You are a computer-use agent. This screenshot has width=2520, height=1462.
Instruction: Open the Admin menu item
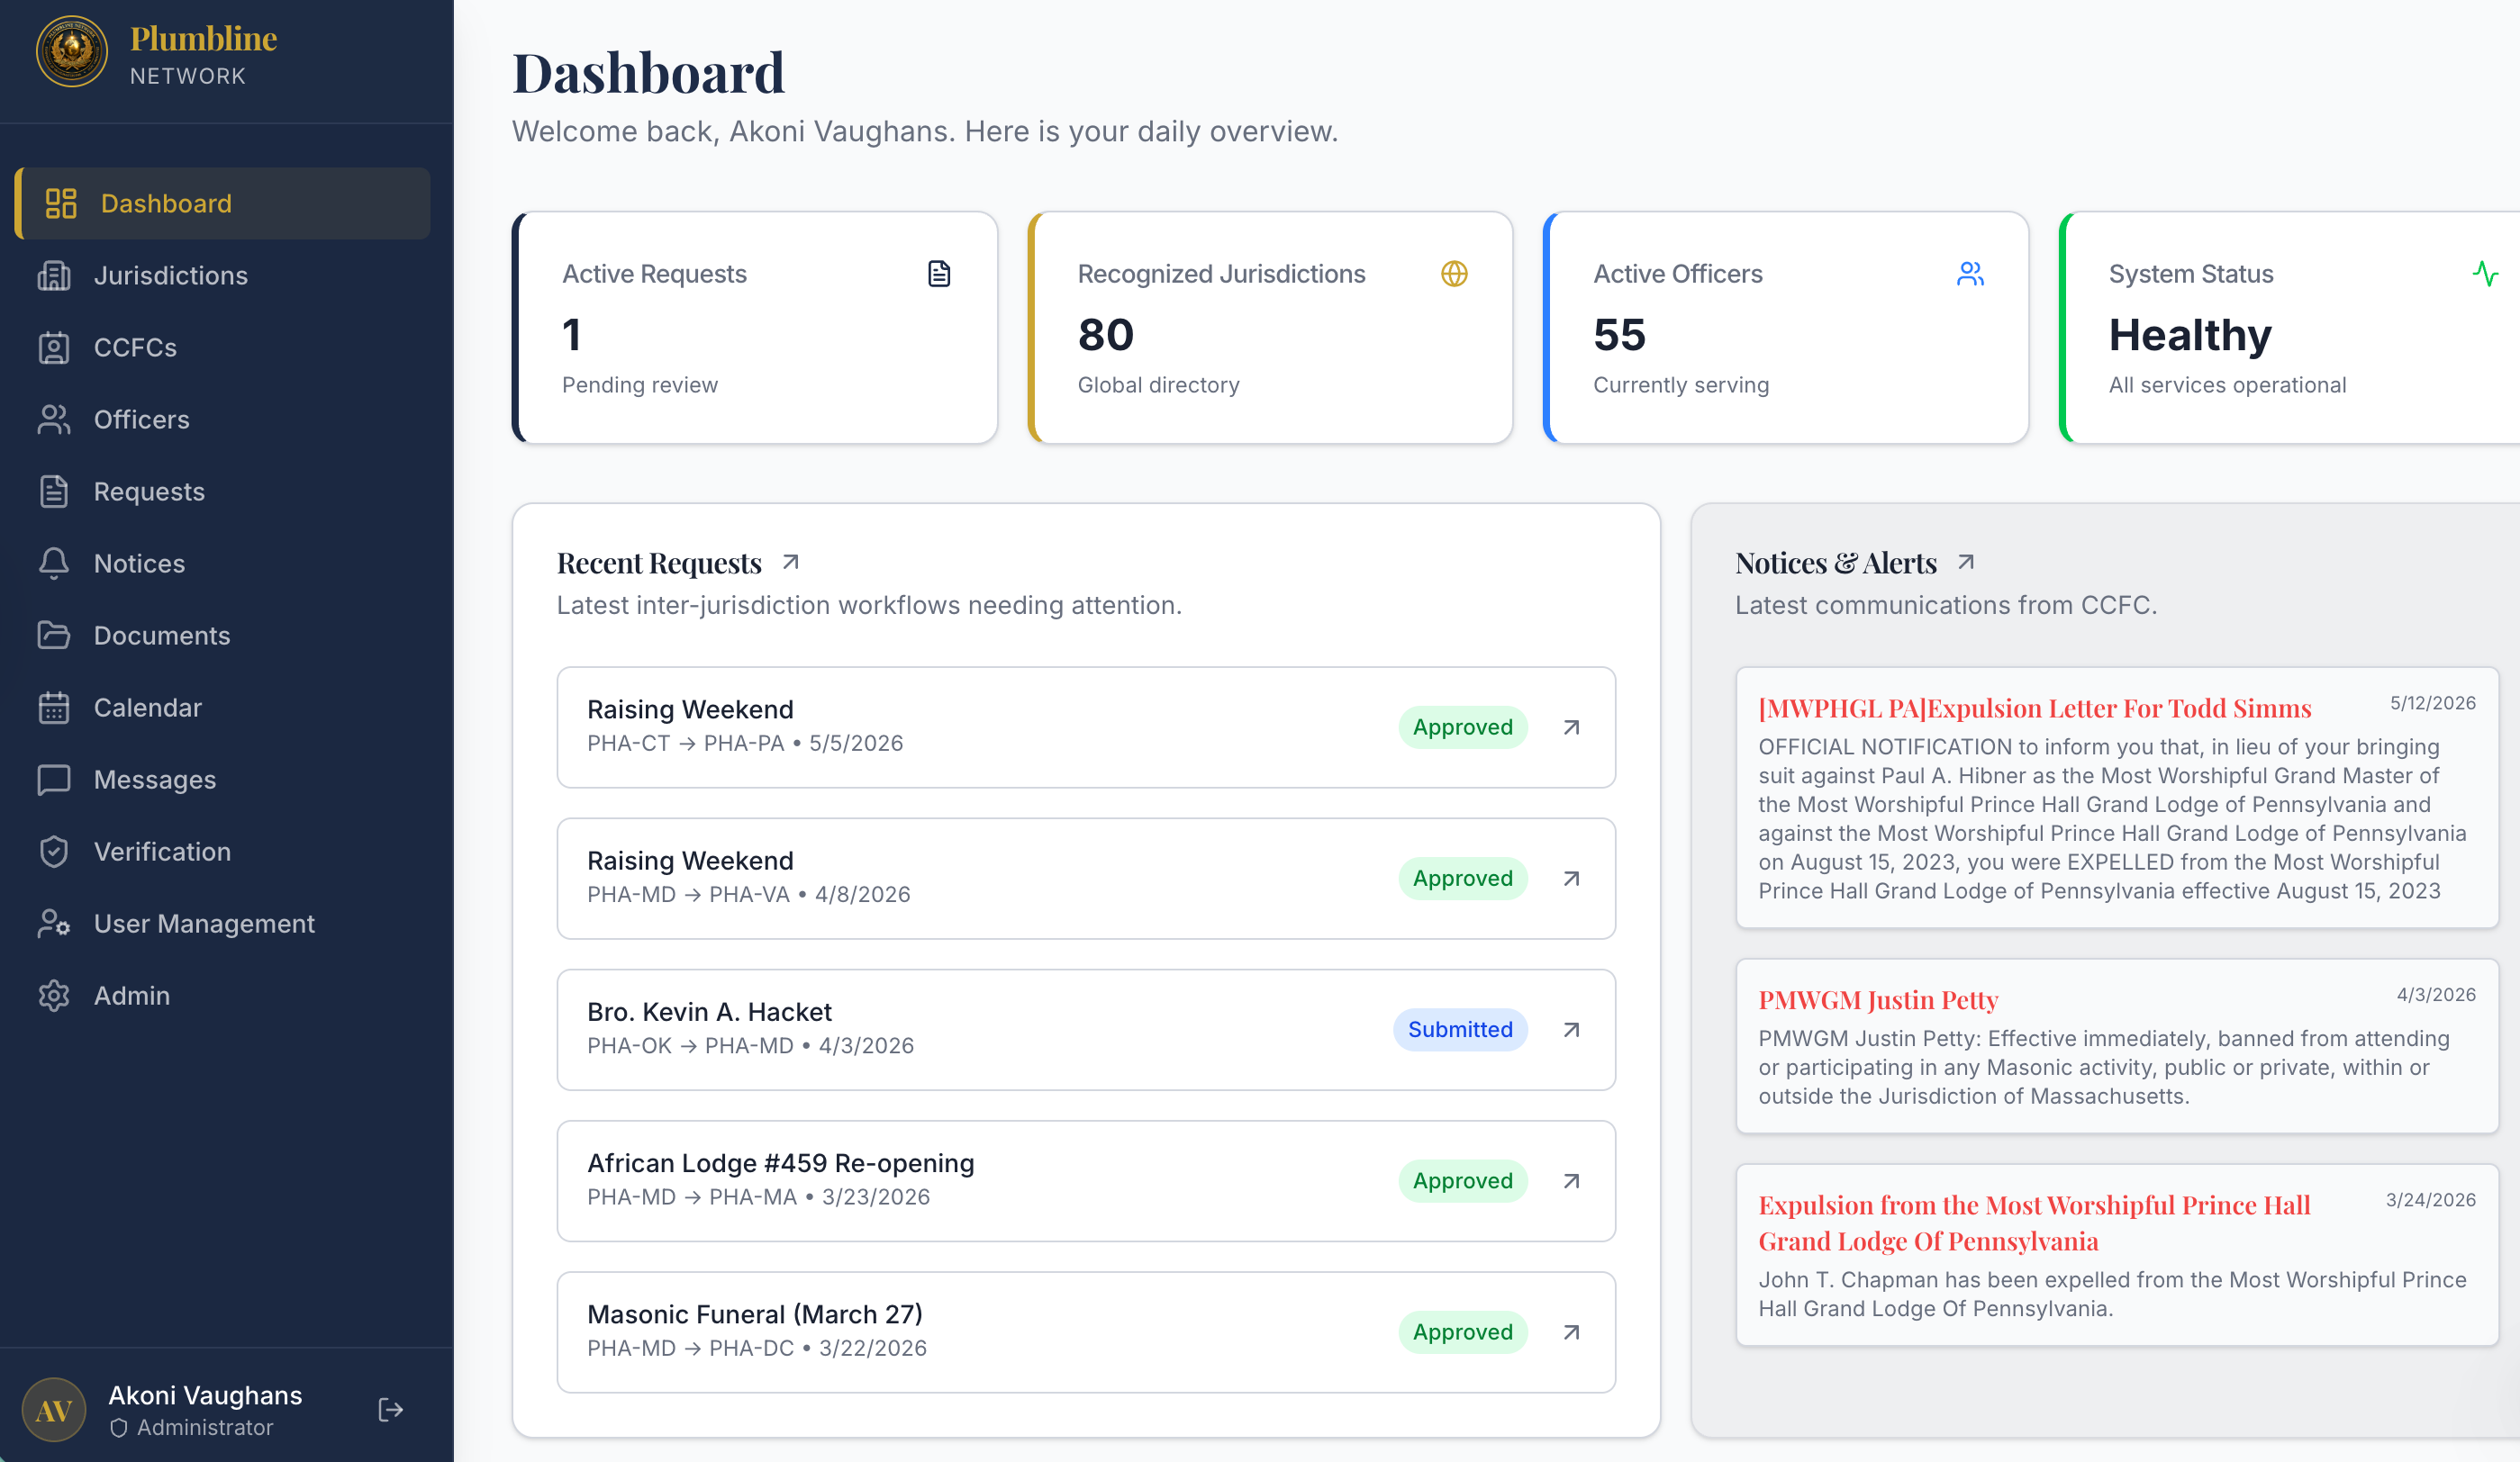tap(223, 996)
